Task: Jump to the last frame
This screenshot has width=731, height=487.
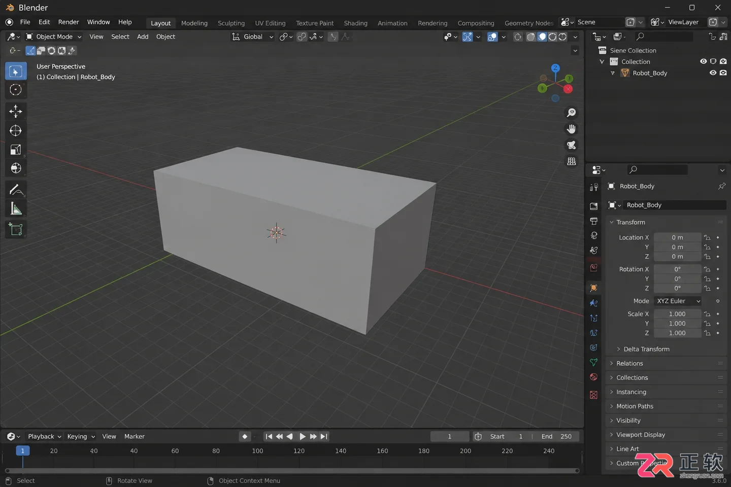Action: pyautogui.click(x=324, y=437)
